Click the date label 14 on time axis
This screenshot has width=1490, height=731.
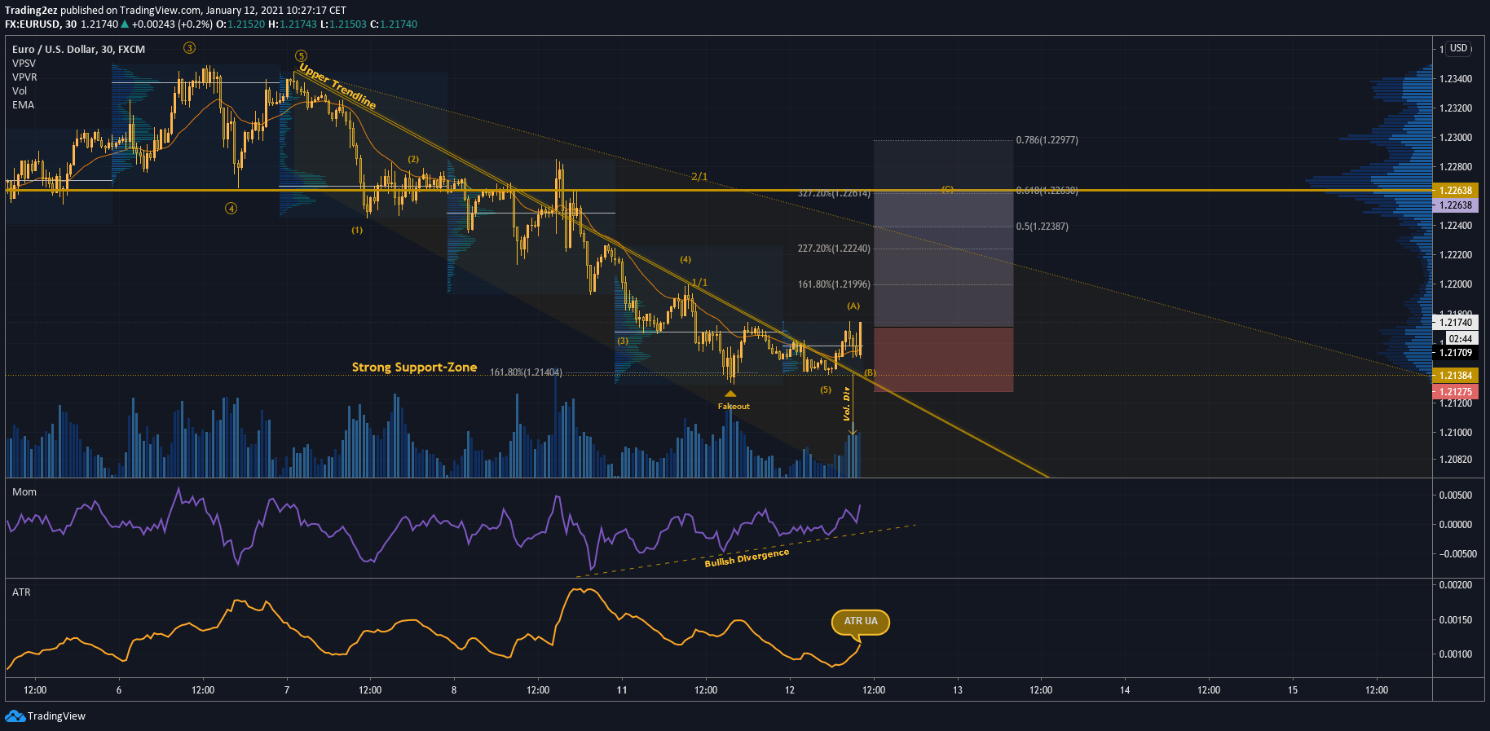click(1125, 690)
